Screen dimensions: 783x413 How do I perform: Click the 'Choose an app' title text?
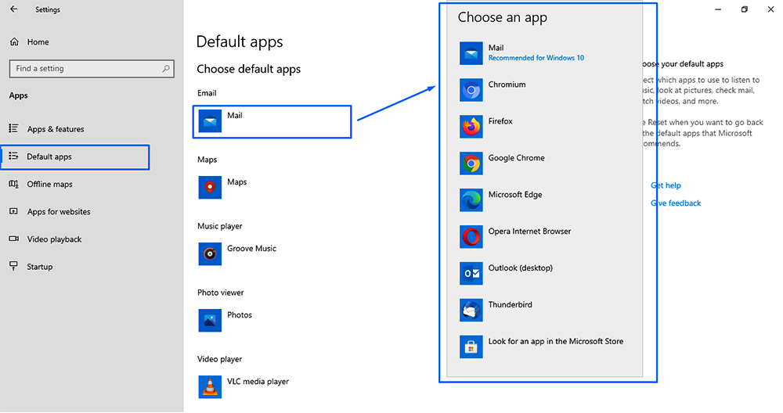pos(503,18)
